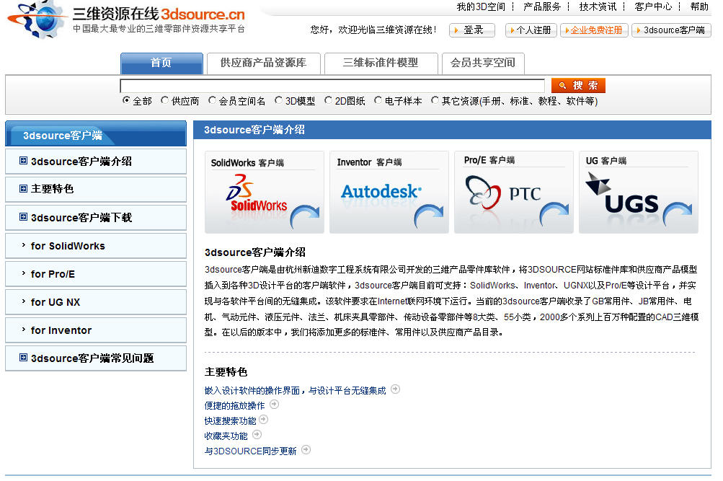Open 快速搜索功能 feature link
723x481 pixels.
230,420
